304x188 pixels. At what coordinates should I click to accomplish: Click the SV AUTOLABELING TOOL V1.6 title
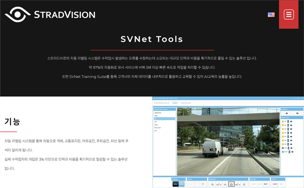(x=165, y=98)
